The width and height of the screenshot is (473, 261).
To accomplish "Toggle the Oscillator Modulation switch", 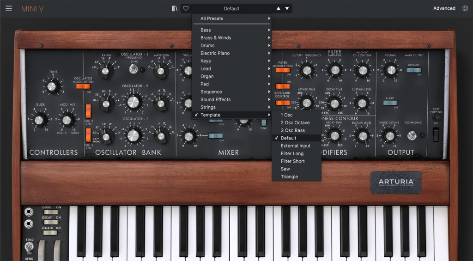I will (x=83, y=86).
